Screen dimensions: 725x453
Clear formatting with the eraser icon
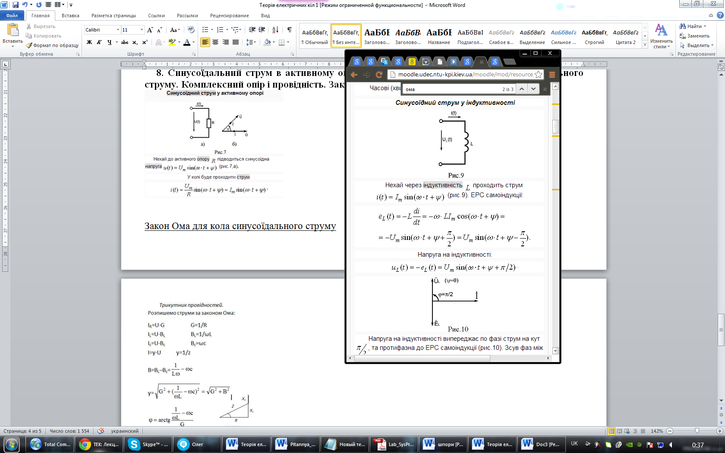click(x=191, y=30)
